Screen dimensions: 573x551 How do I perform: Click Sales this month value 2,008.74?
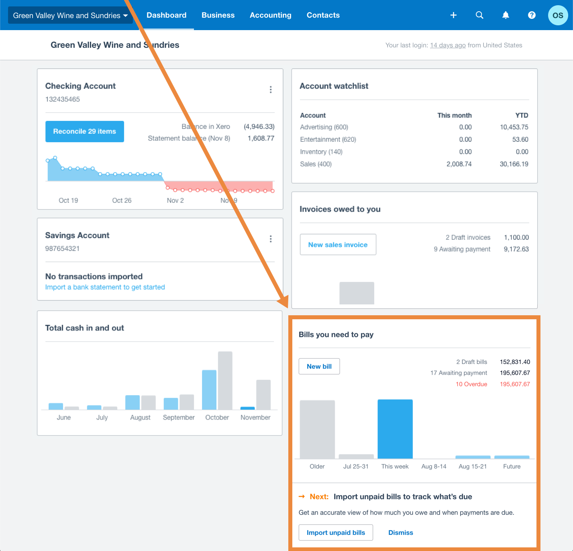pyautogui.click(x=459, y=164)
